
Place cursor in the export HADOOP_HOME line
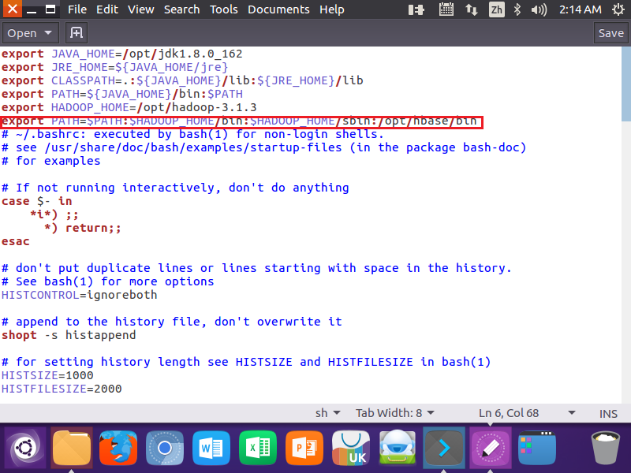pyautogui.click(x=129, y=107)
